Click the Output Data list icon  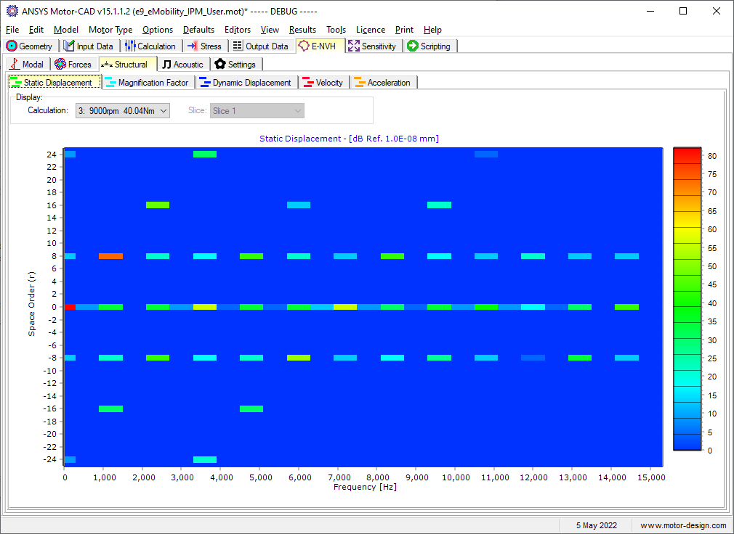coord(238,46)
